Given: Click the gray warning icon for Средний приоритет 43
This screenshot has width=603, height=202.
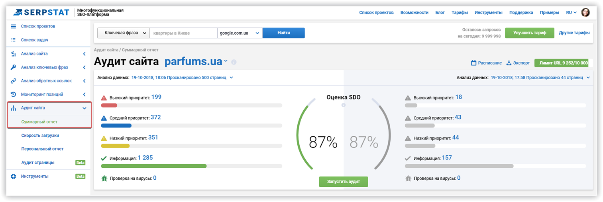Looking at the screenshot, I should tap(408, 118).
